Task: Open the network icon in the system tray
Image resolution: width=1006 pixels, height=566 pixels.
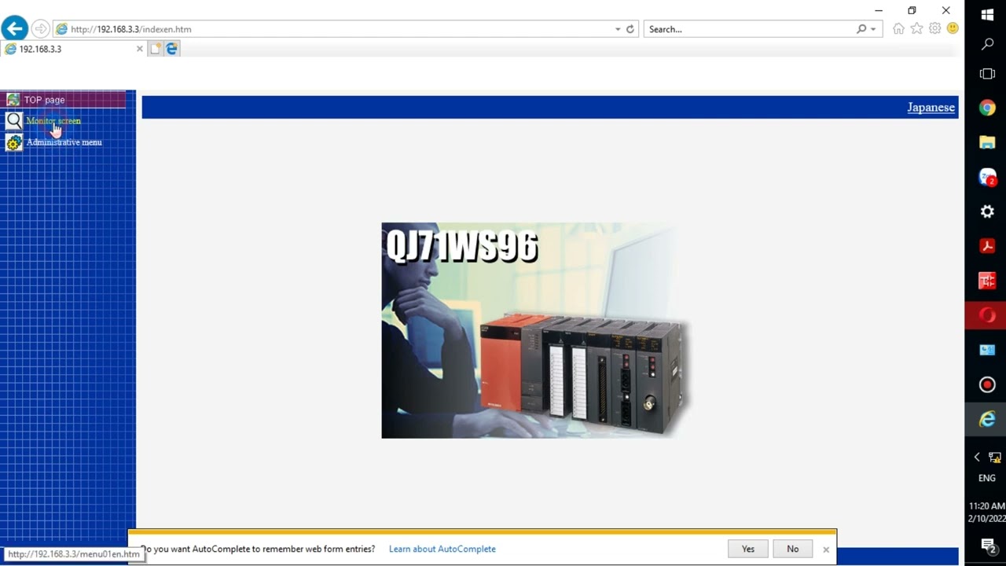Action: (x=995, y=457)
